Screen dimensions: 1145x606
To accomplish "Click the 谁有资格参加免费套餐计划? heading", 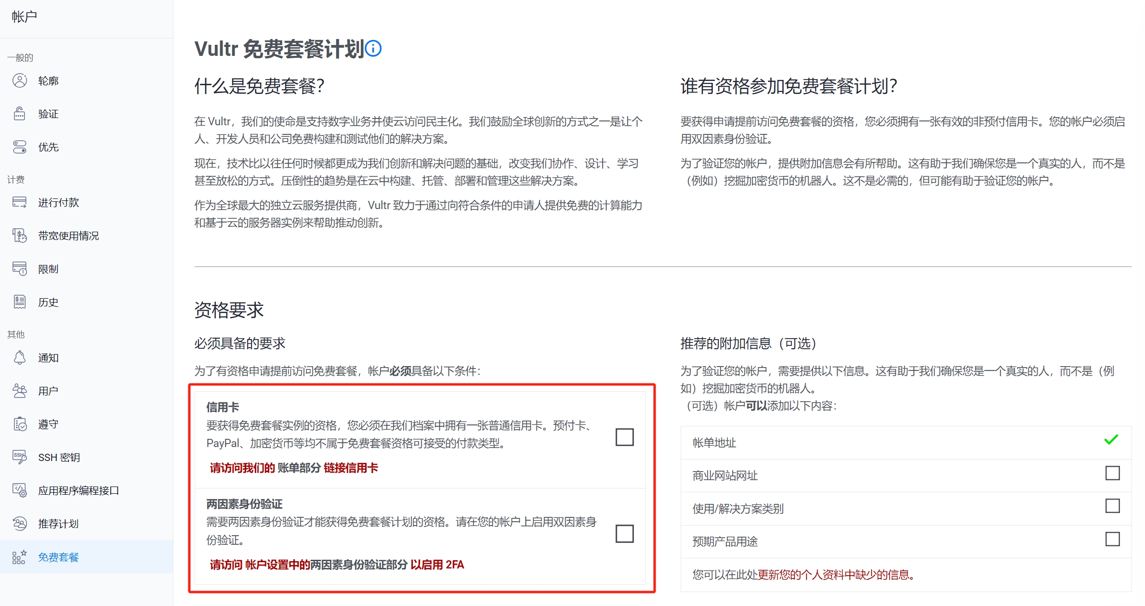I will tap(789, 86).
